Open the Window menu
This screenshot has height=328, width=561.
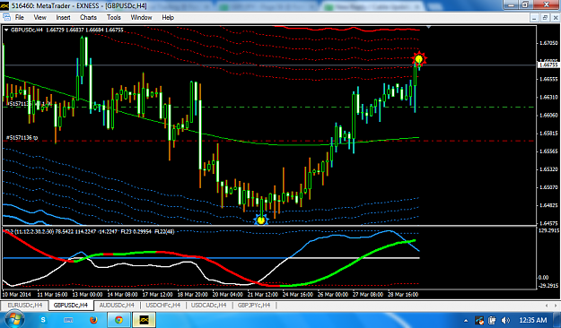(141, 17)
